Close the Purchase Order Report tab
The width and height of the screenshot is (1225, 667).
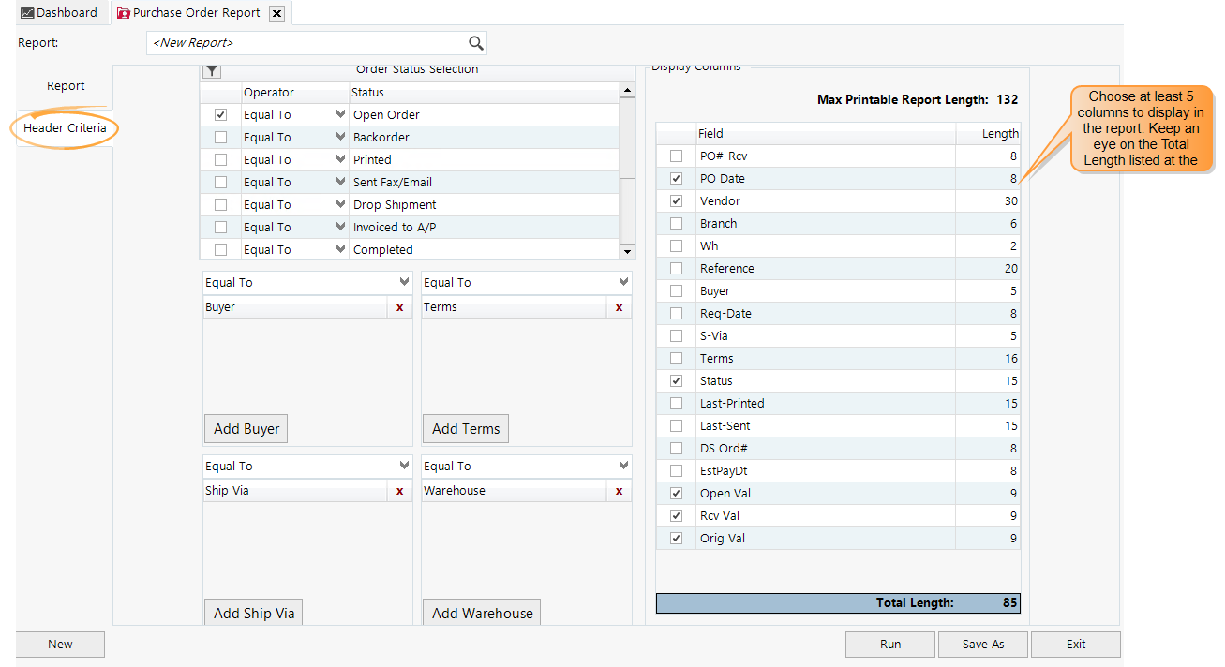point(276,13)
